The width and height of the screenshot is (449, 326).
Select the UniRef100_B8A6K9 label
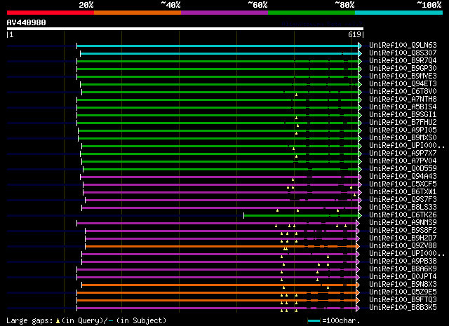click(403, 269)
